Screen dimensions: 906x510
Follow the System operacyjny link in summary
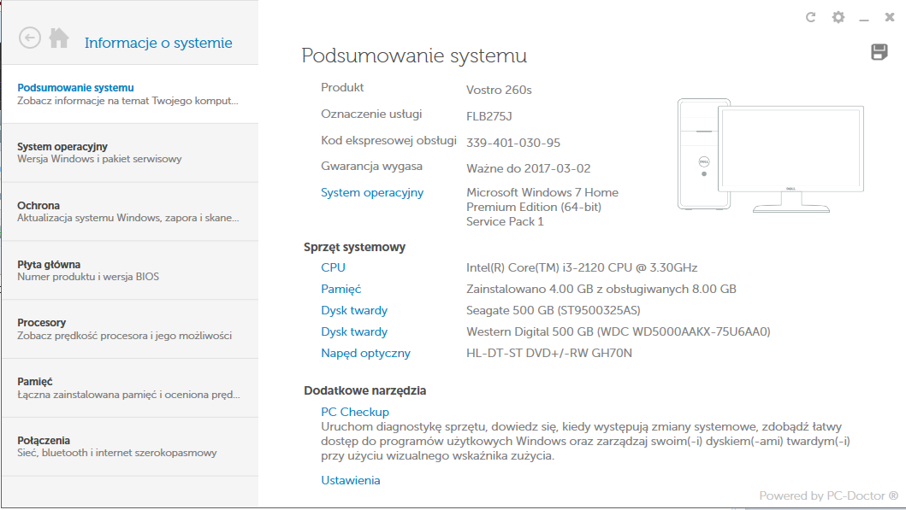372,193
